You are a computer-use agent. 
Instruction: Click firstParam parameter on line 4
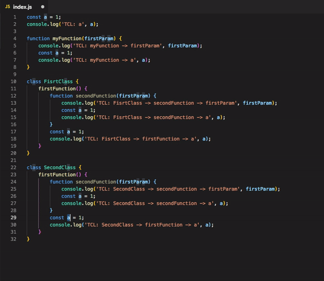click(99, 39)
